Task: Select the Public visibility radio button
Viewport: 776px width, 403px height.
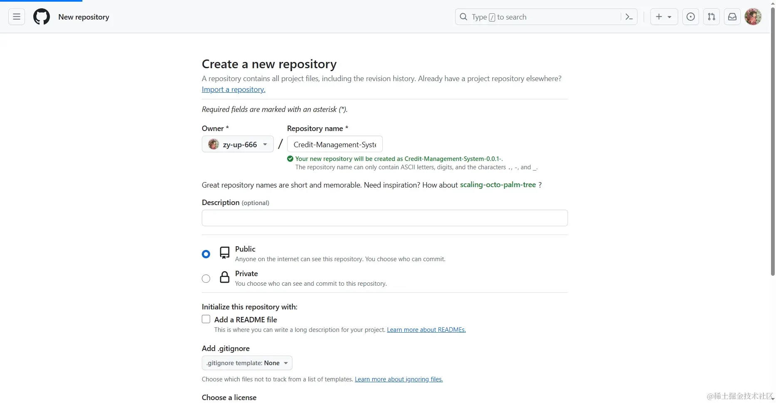Action: pyautogui.click(x=206, y=254)
